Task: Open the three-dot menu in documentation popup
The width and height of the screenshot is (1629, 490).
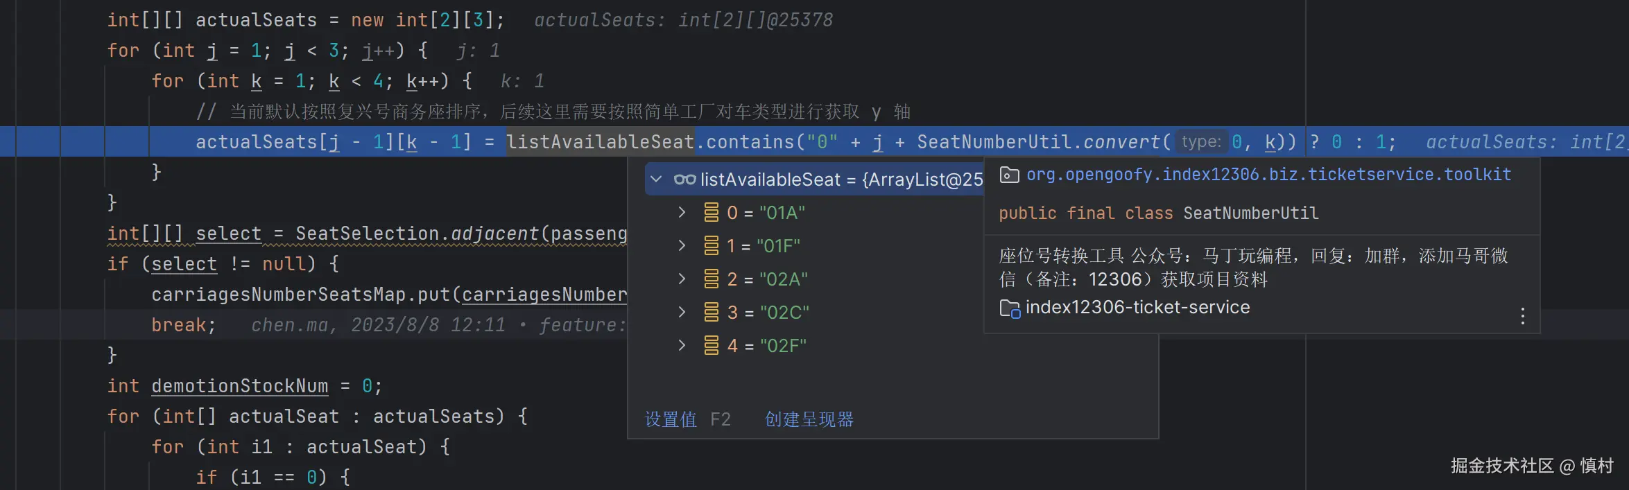Action: pos(1522,317)
